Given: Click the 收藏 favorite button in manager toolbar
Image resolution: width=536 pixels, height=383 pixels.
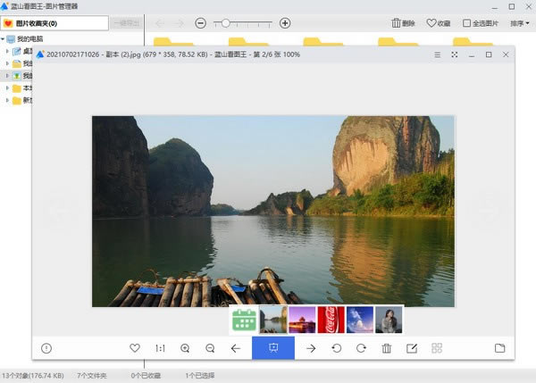Looking at the screenshot, I should pos(439,23).
